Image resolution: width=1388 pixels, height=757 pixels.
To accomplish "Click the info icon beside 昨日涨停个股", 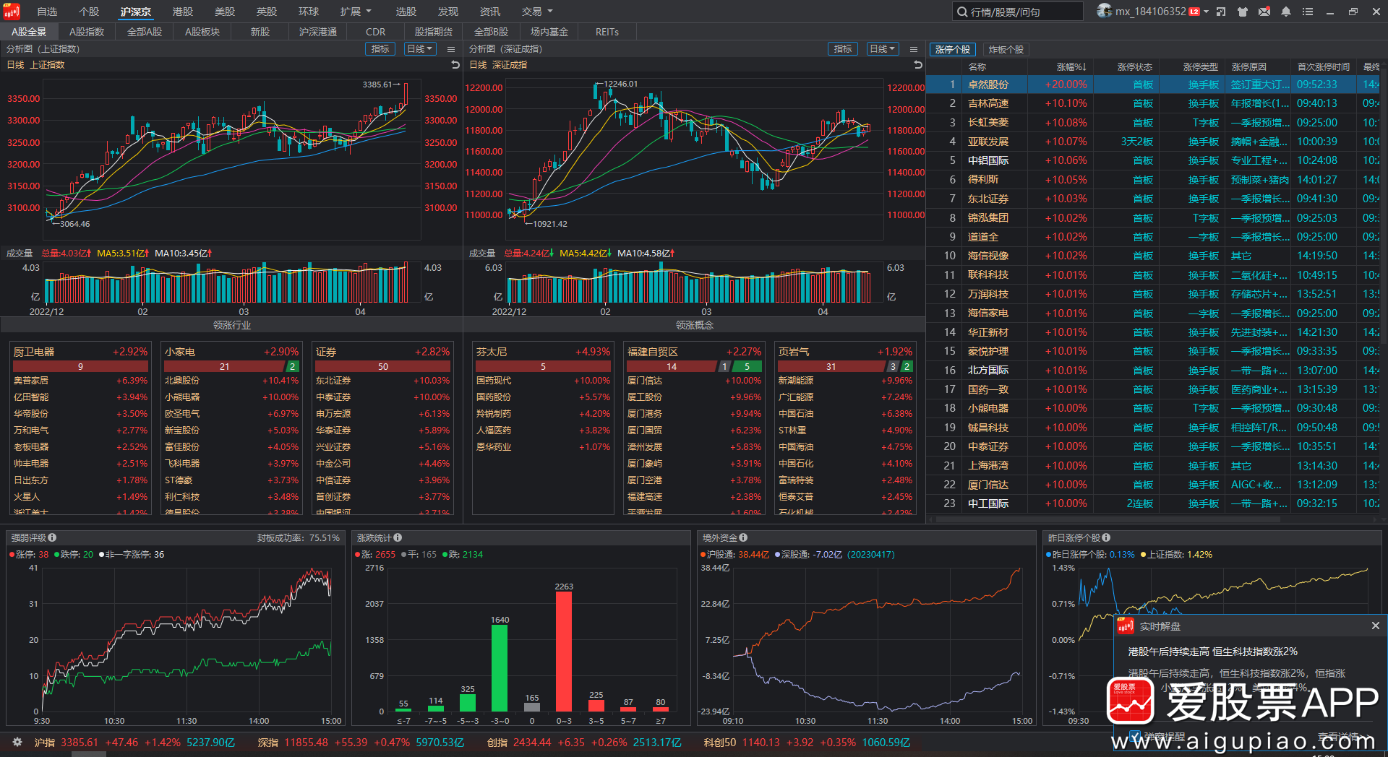I will 1106,537.
